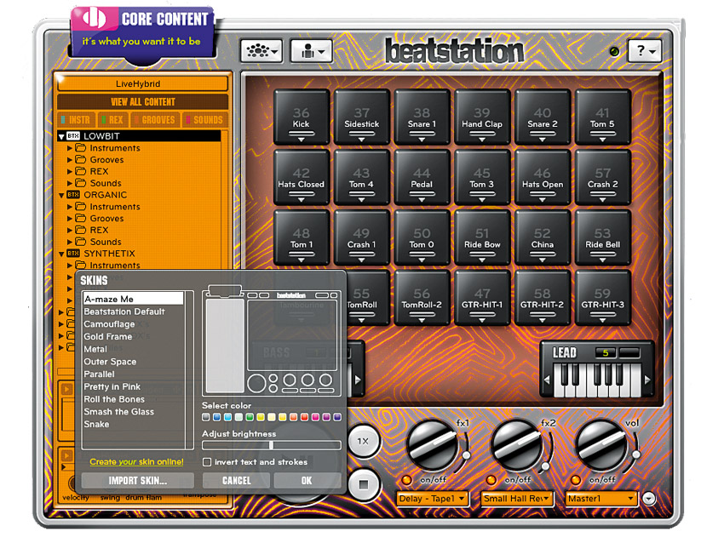Click the stop button below 1X
This screenshot has height=543, width=724.
pyautogui.click(x=364, y=484)
